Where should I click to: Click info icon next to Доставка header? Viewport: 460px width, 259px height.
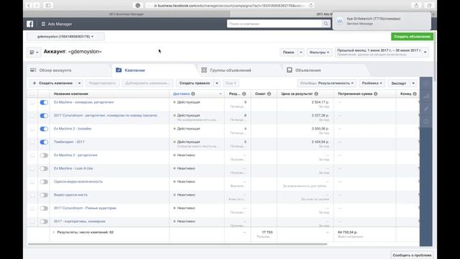[x=193, y=94]
